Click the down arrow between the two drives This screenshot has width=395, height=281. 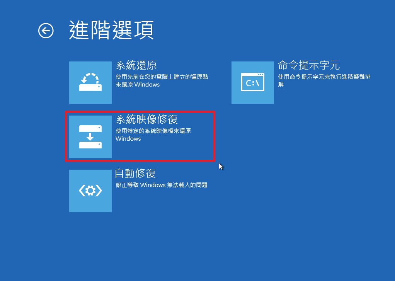tap(90, 137)
